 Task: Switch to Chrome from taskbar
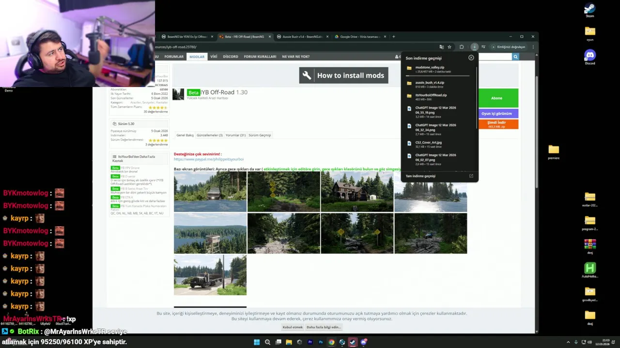[x=331, y=342]
